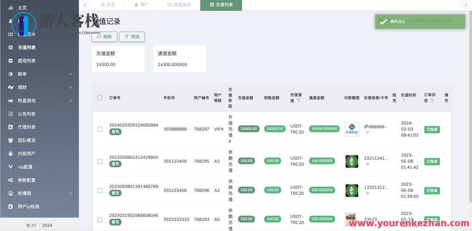The height and width of the screenshot is (231, 472).
Task: Click 已完成 status for user 768295
Action: [x=432, y=161]
